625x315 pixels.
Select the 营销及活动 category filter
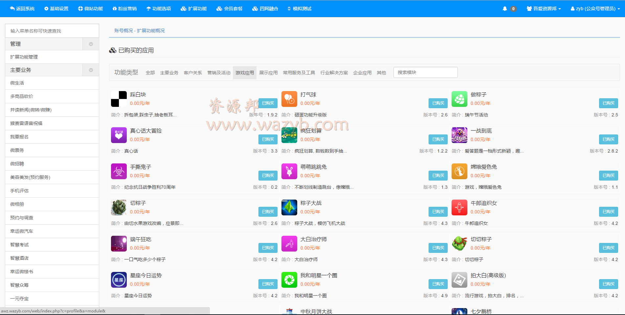point(219,73)
